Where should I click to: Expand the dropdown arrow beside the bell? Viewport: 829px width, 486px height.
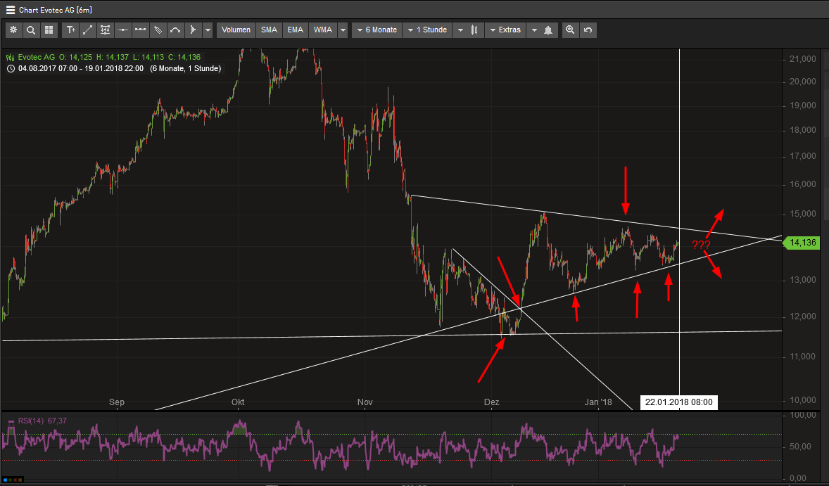(533, 30)
